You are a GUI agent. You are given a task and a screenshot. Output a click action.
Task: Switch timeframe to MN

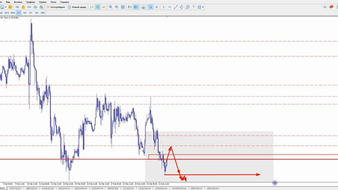click(43, 13)
